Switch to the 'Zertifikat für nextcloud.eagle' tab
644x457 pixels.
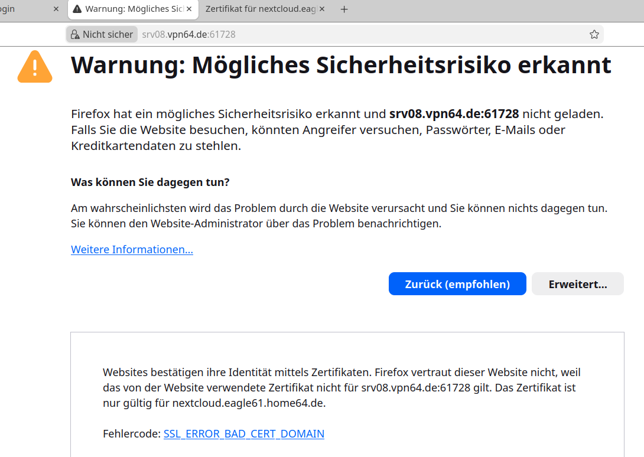(260, 9)
